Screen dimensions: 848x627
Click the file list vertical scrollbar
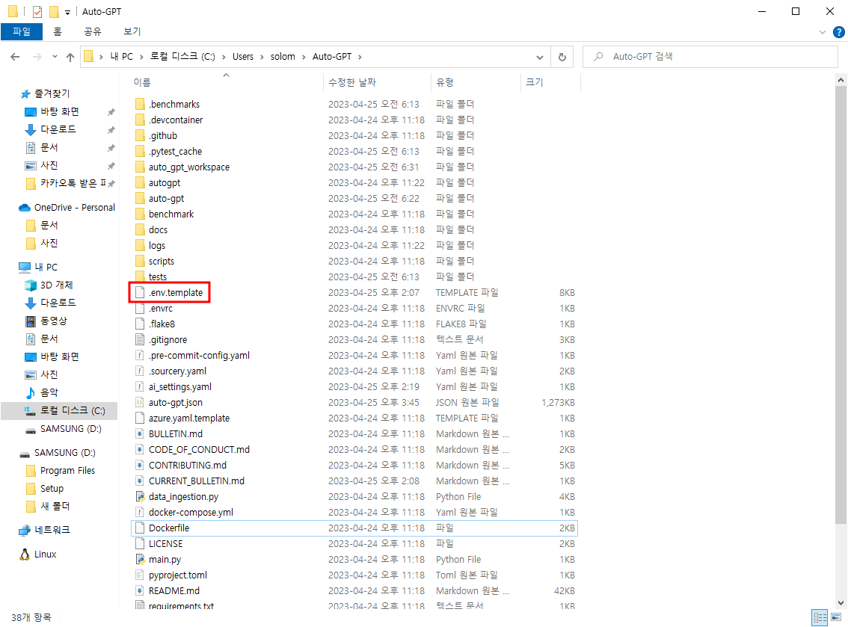point(841,306)
